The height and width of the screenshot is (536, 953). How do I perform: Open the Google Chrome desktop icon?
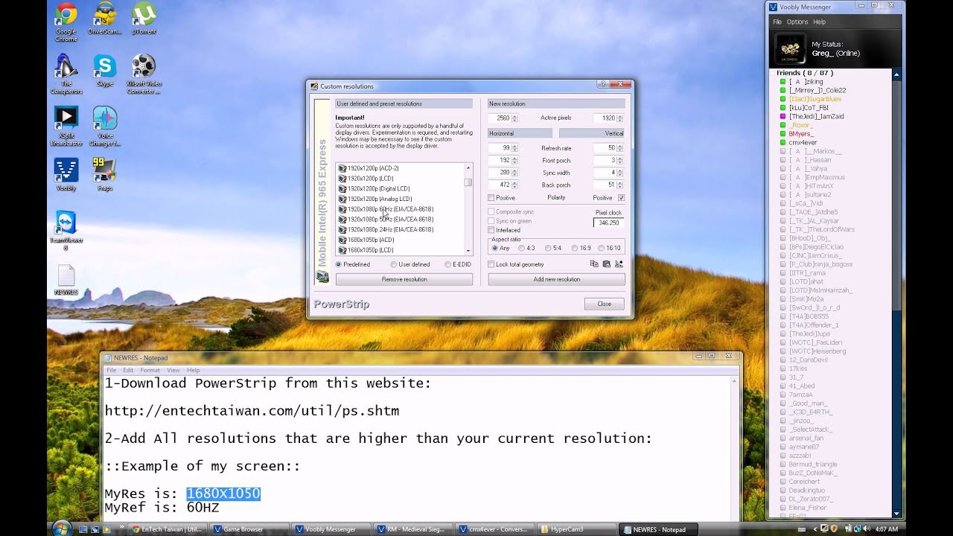pos(66,21)
